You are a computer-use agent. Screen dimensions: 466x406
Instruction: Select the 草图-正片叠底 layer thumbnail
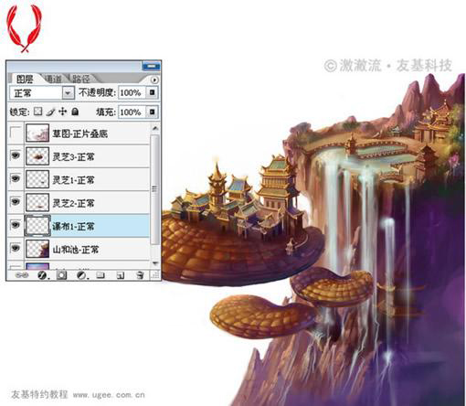(x=37, y=133)
